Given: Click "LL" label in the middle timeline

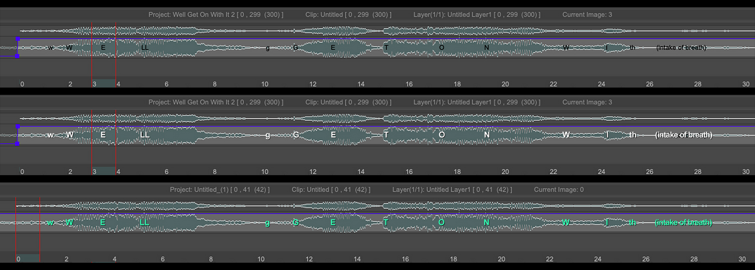Looking at the screenshot, I should [x=145, y=135].
